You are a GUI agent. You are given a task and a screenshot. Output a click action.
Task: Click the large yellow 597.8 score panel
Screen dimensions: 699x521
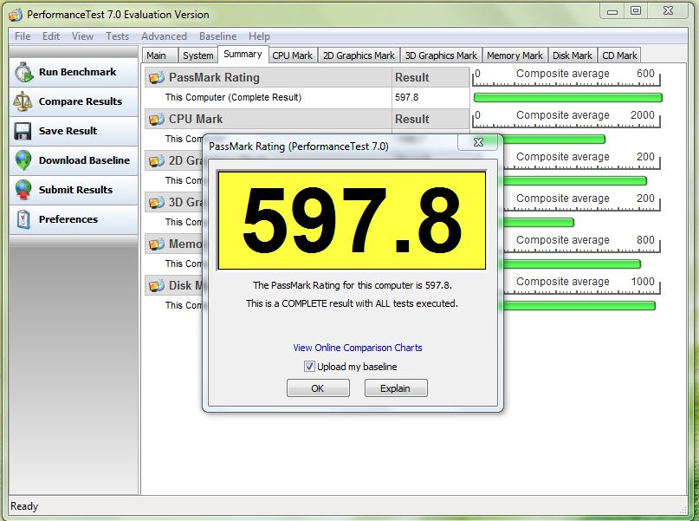352,221
